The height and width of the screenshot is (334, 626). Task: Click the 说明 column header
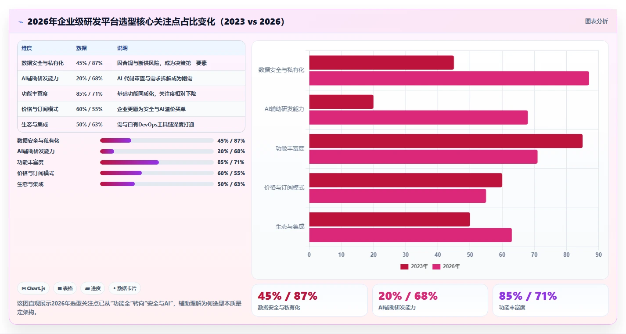[122, 48]
